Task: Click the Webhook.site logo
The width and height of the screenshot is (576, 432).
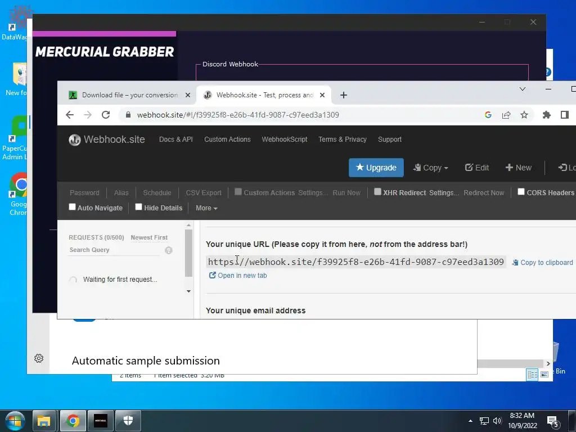Action: click(107, 139)
